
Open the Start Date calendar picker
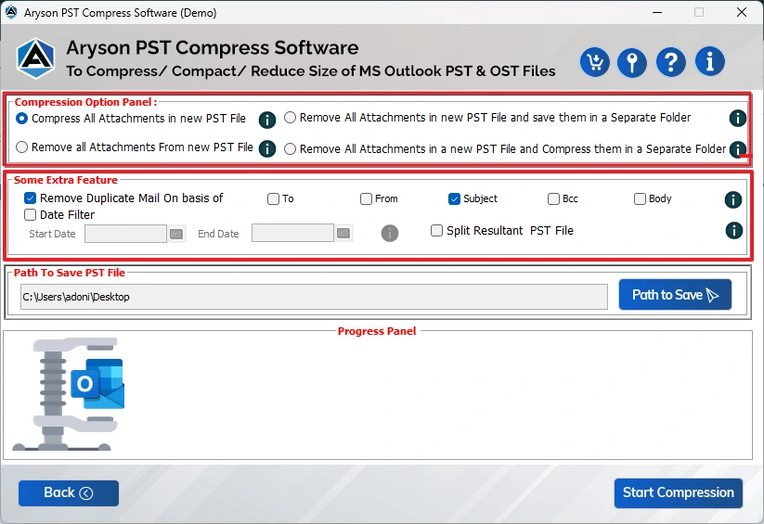coord(176,234)
